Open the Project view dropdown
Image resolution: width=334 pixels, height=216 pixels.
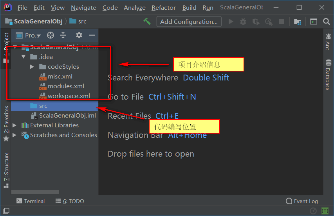29,36
